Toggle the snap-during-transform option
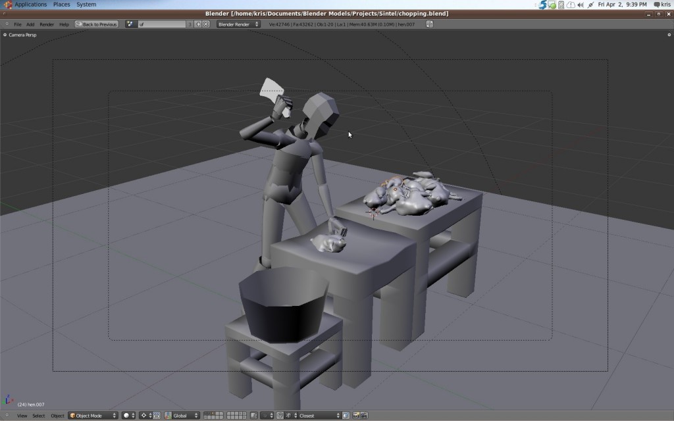The width and height of the screenshot is (674, 421). point(344,415)
